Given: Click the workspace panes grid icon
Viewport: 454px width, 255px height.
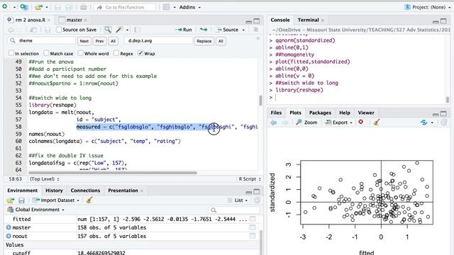Looking at the screenshot, I should [167, 7].
